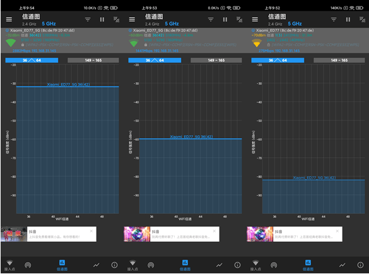
Task: Select channel range 149-165 in 9:54 screen
Action: tap(93, 61)
